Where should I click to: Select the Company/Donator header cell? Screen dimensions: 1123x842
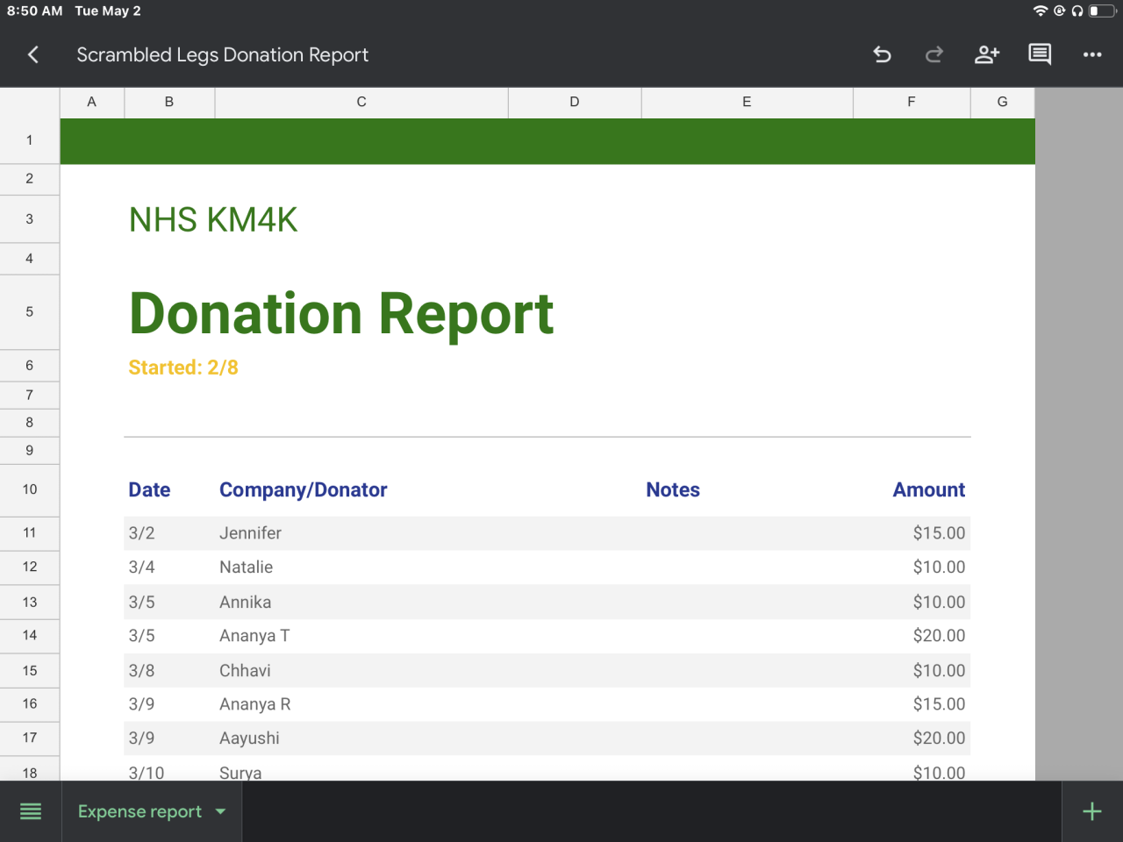[x=304, y=489]
